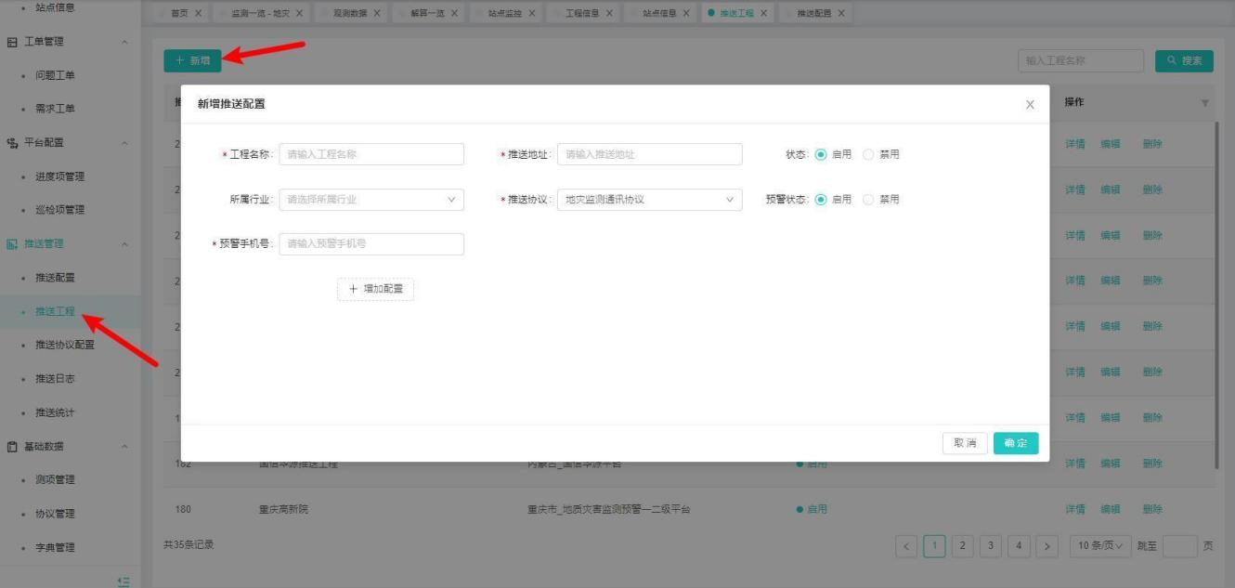
Task: Click the 工程名称 input field
Action: (x=371, y=155)
